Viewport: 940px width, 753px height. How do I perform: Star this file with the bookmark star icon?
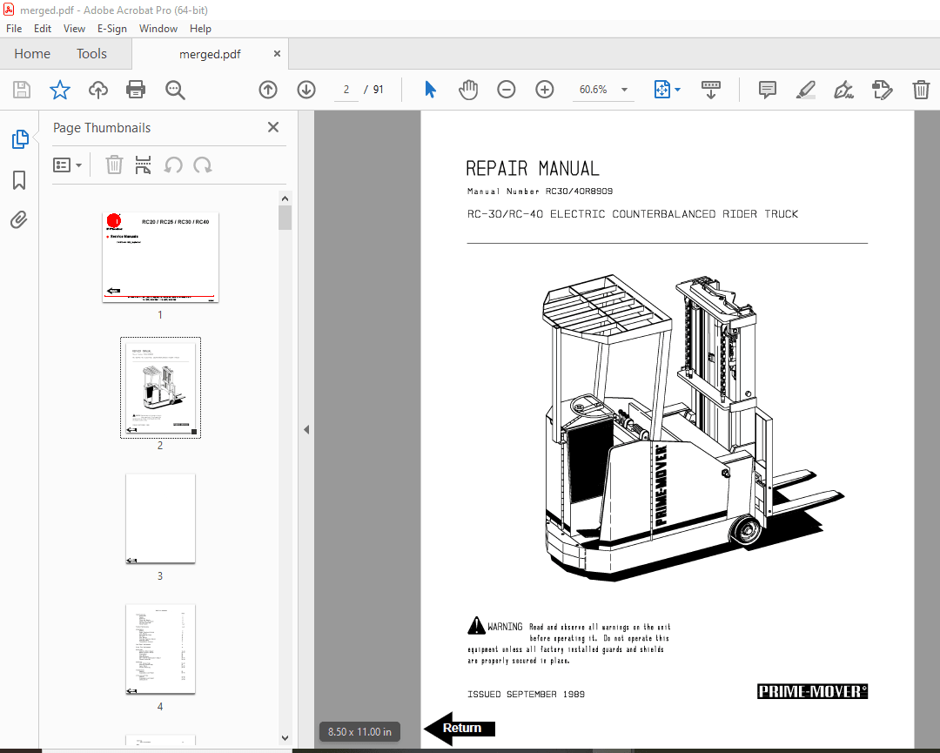[x=59, y=90]
